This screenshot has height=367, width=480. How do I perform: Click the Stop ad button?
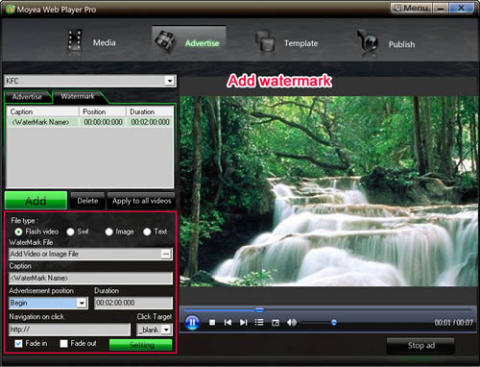click(x=420, y=346)
